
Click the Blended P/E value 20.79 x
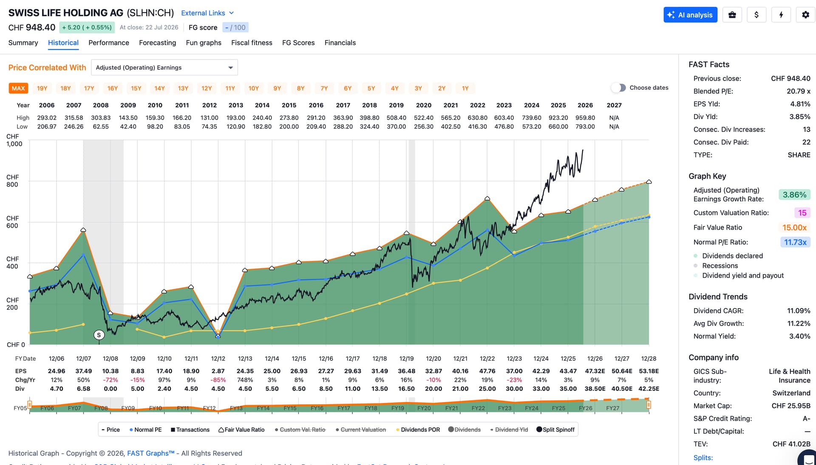click(x=798, y=91)
